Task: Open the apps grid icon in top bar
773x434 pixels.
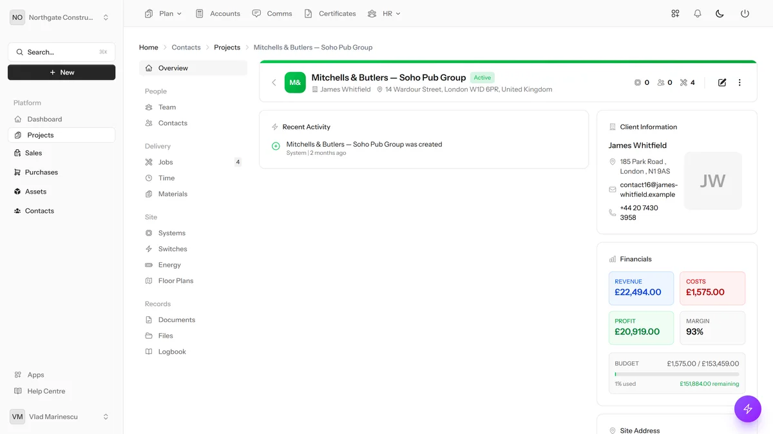Action: pyautogui.click(x=675, y=14)
